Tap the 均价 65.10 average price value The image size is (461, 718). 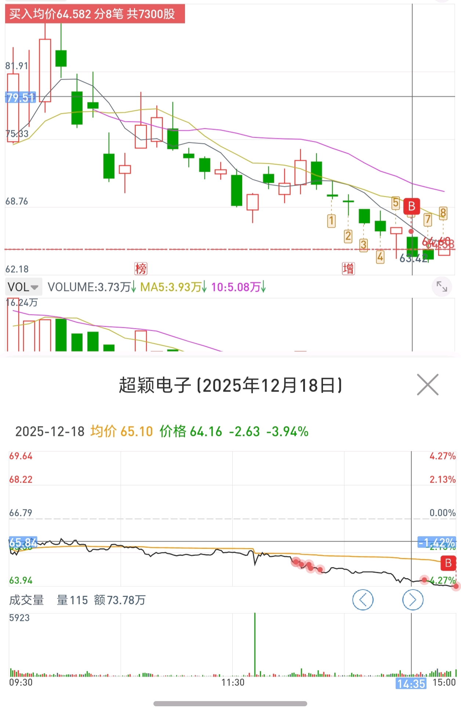point(121,431)
